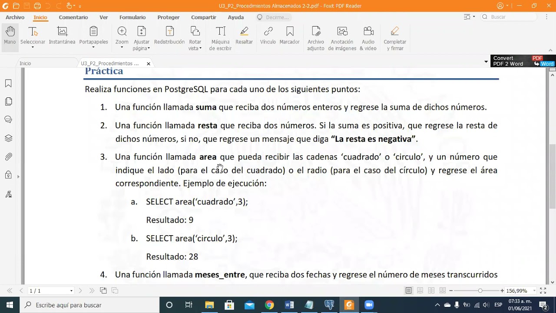This screenshot has height=313, width=556.
Task: Click zoom in plus button in status bar
Action: coord(502,290)
